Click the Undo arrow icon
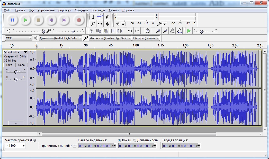The height and width of the screenshot is (159, 269). pos(130,31)
